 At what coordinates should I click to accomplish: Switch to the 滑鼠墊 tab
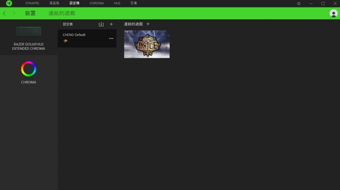pyautogui.click(x=54, y=3)
